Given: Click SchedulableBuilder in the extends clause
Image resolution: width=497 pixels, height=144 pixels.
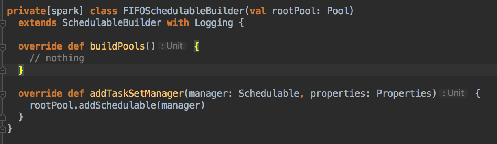Looking at the screenshot, I should (112, 23).
